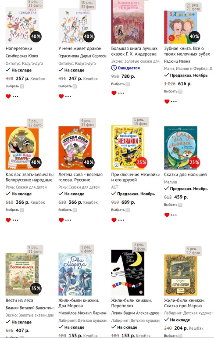Viewport: 214px width, 338px height.
Task: Click heart icon under Зубная книга
Action: (167, 101)
